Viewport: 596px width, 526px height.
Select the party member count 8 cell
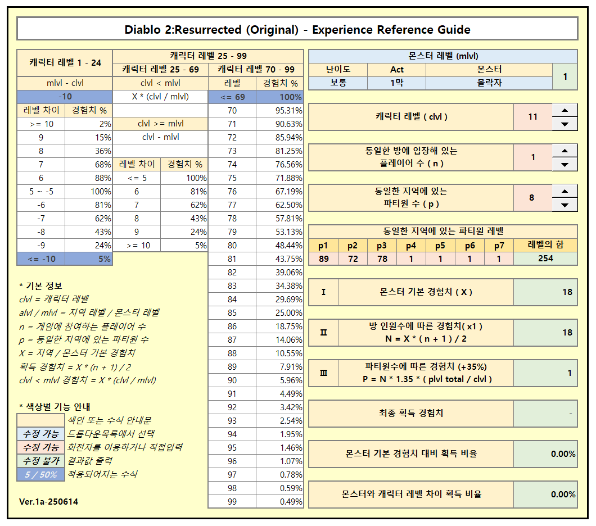[532, 198]
